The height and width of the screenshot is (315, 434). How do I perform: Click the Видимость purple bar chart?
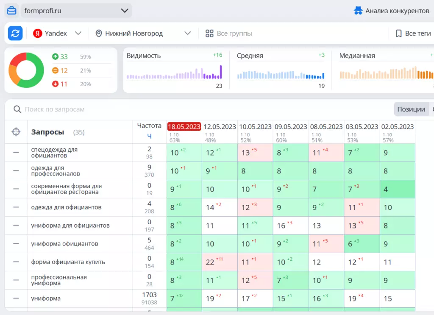tap(174, 72)
